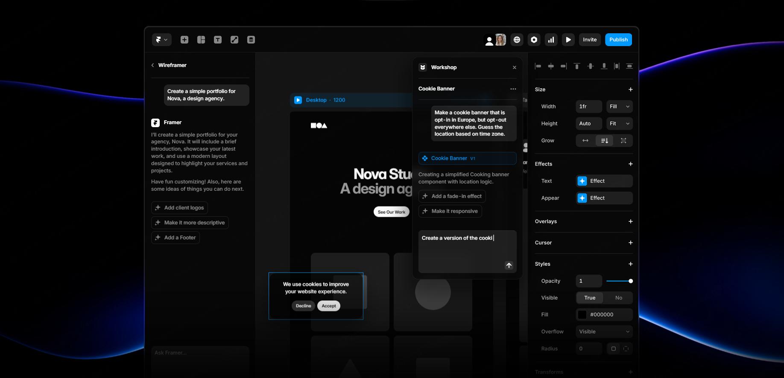Center selection horizontally
This screenshot has width=784, height=378.
pyautogui.click(x=551, y=66)
